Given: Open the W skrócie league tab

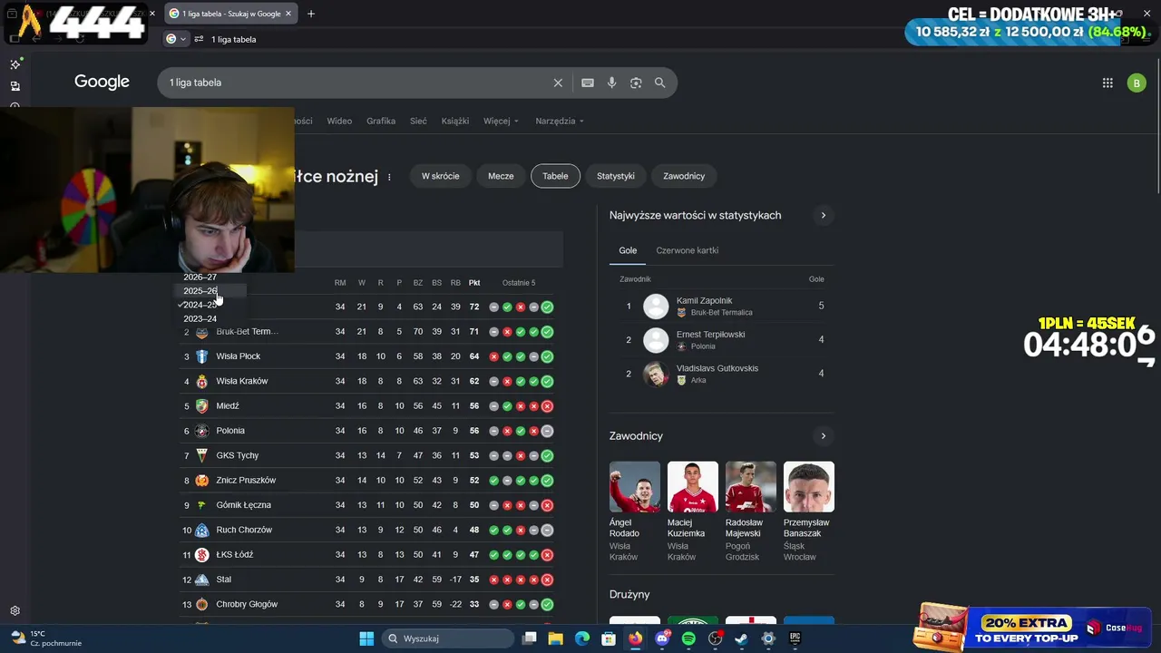Looking at the screenshot, I should (x=441, y=176).
